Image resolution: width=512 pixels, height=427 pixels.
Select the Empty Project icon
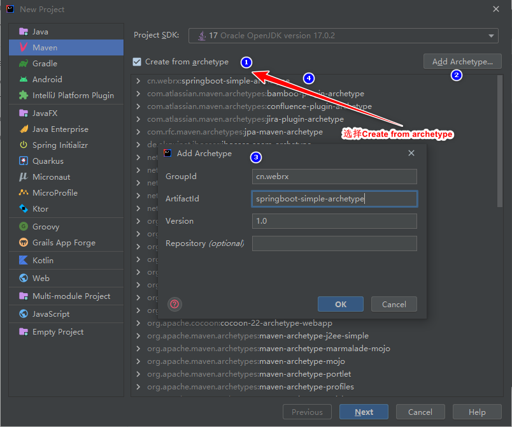pos(24,332)
